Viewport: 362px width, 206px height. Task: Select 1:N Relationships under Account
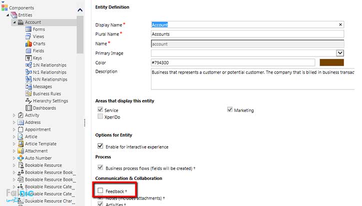click(x=49, y=65)
